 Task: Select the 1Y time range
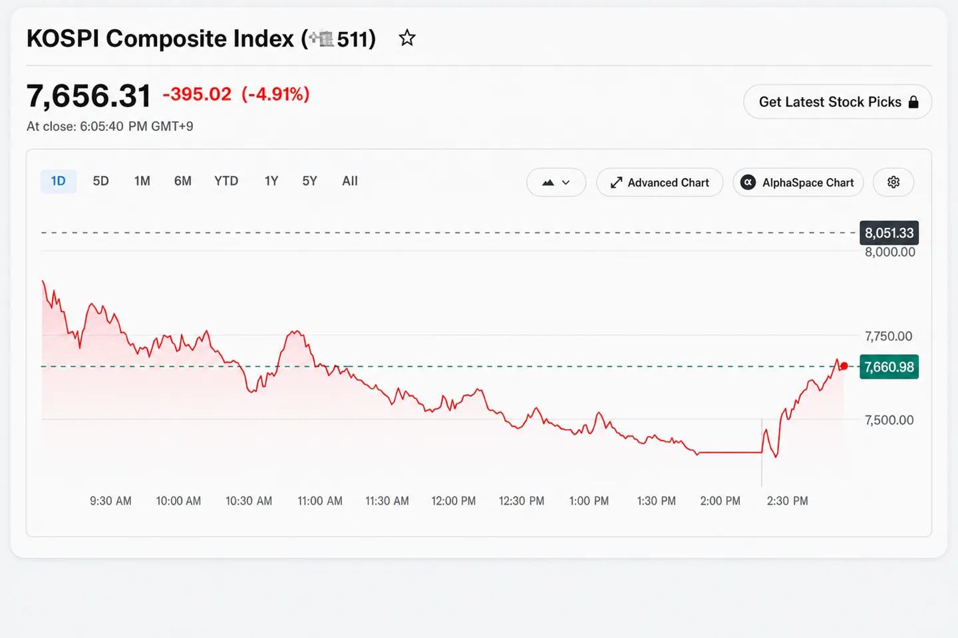pos(271,181)
